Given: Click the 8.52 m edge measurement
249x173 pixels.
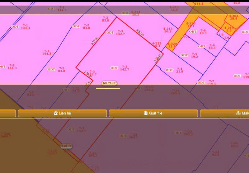Looking at the screenshot, I should [140, 33].
